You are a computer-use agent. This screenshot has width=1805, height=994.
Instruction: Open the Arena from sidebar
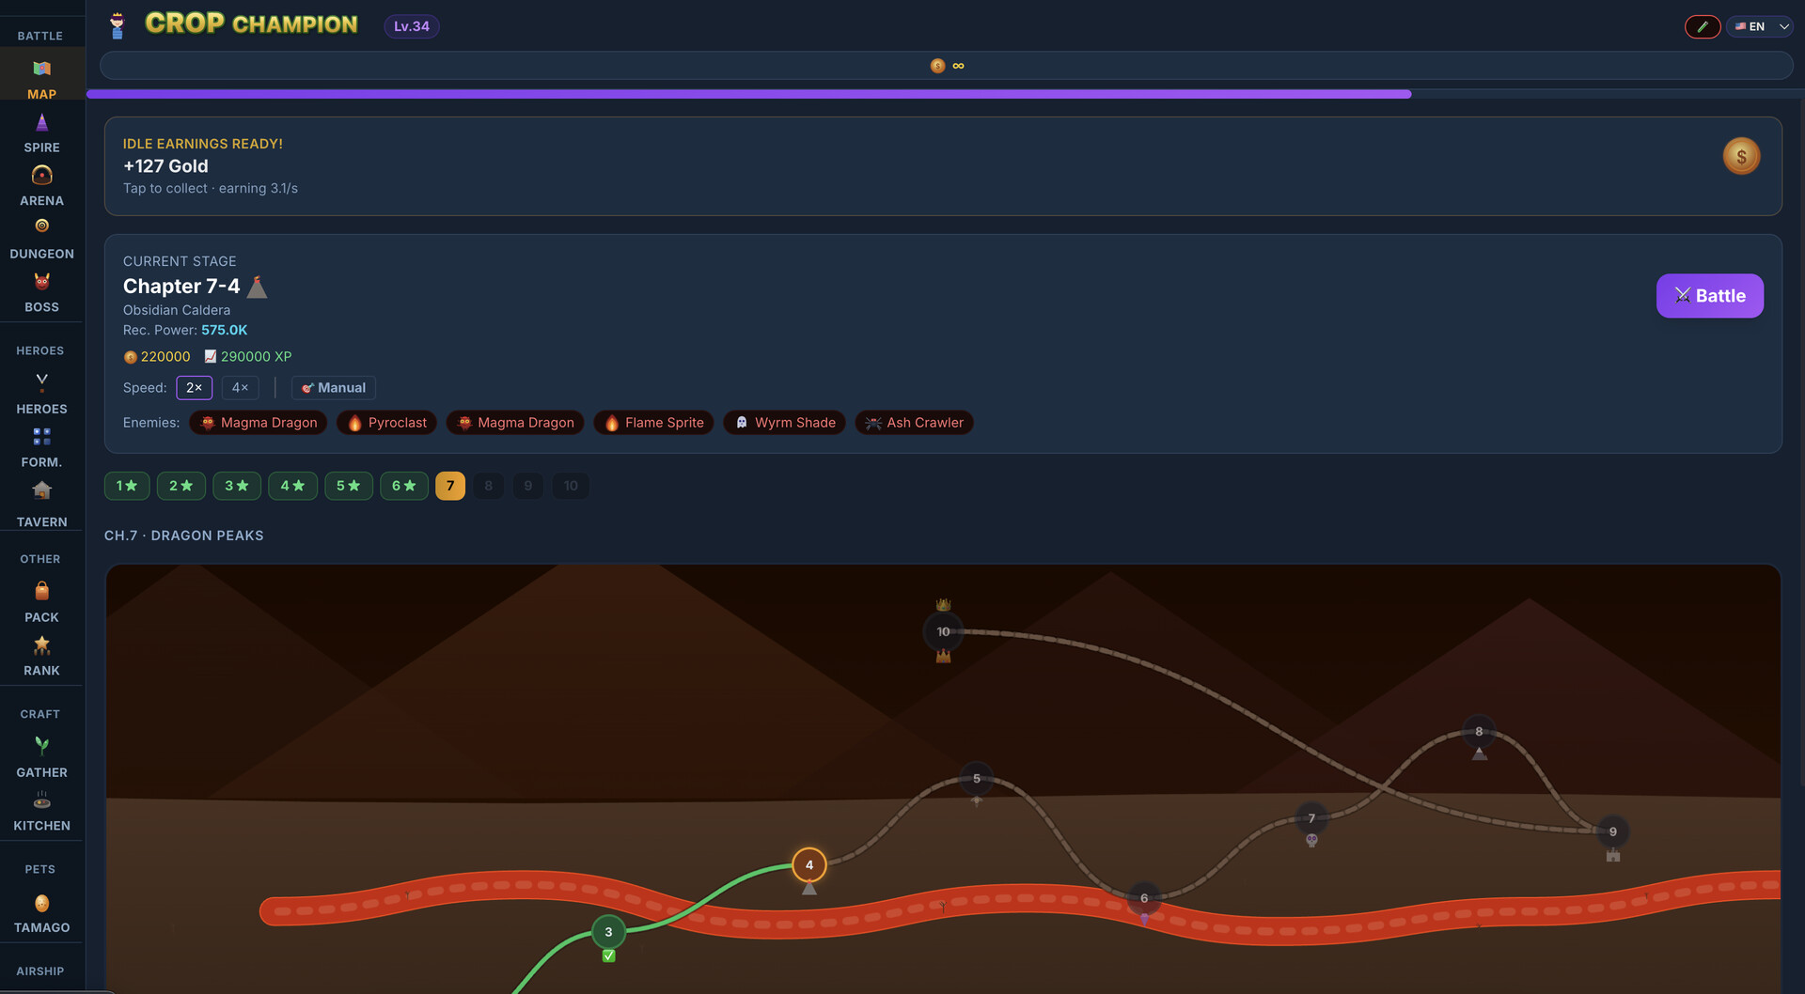tap(41, 186)
